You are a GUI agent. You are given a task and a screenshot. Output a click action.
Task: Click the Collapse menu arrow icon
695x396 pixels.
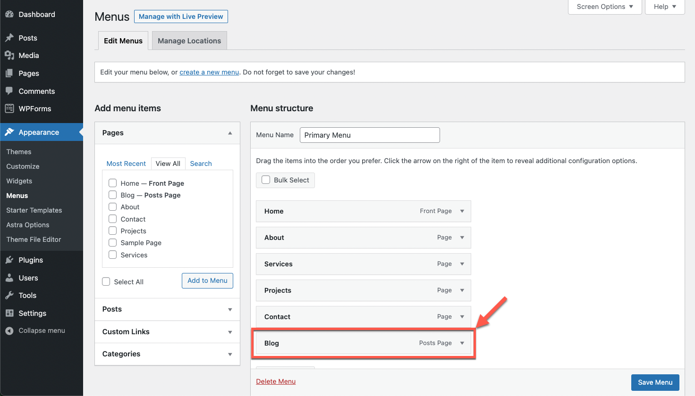tap(9, 331)
